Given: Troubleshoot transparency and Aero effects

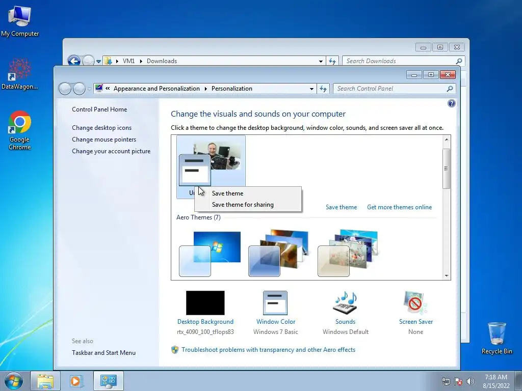Looking at the screenshot, I should [x=268, y=350].
